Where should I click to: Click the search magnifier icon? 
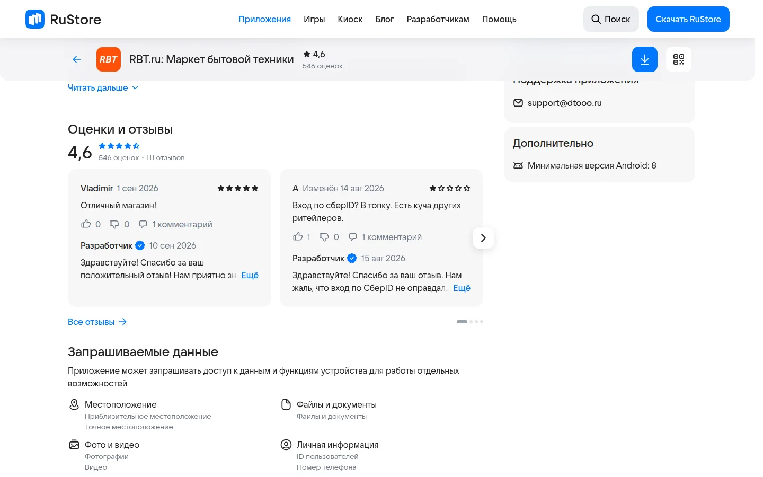pos(596,19)
